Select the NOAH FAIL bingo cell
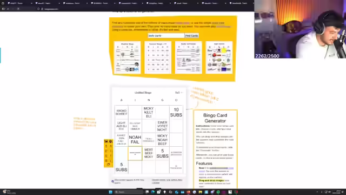Viewport: 346px width, 195px height. point(135,140)
